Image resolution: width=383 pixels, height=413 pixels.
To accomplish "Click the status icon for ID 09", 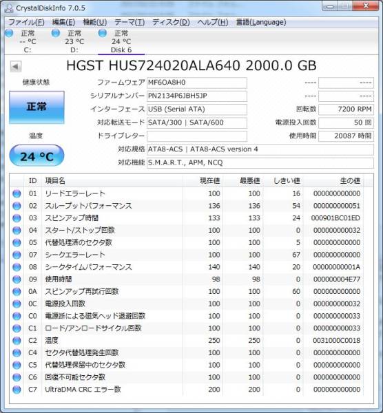I will tap(17, 279).
